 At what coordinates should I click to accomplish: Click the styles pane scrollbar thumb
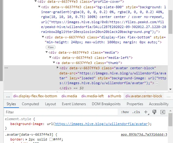170,120
